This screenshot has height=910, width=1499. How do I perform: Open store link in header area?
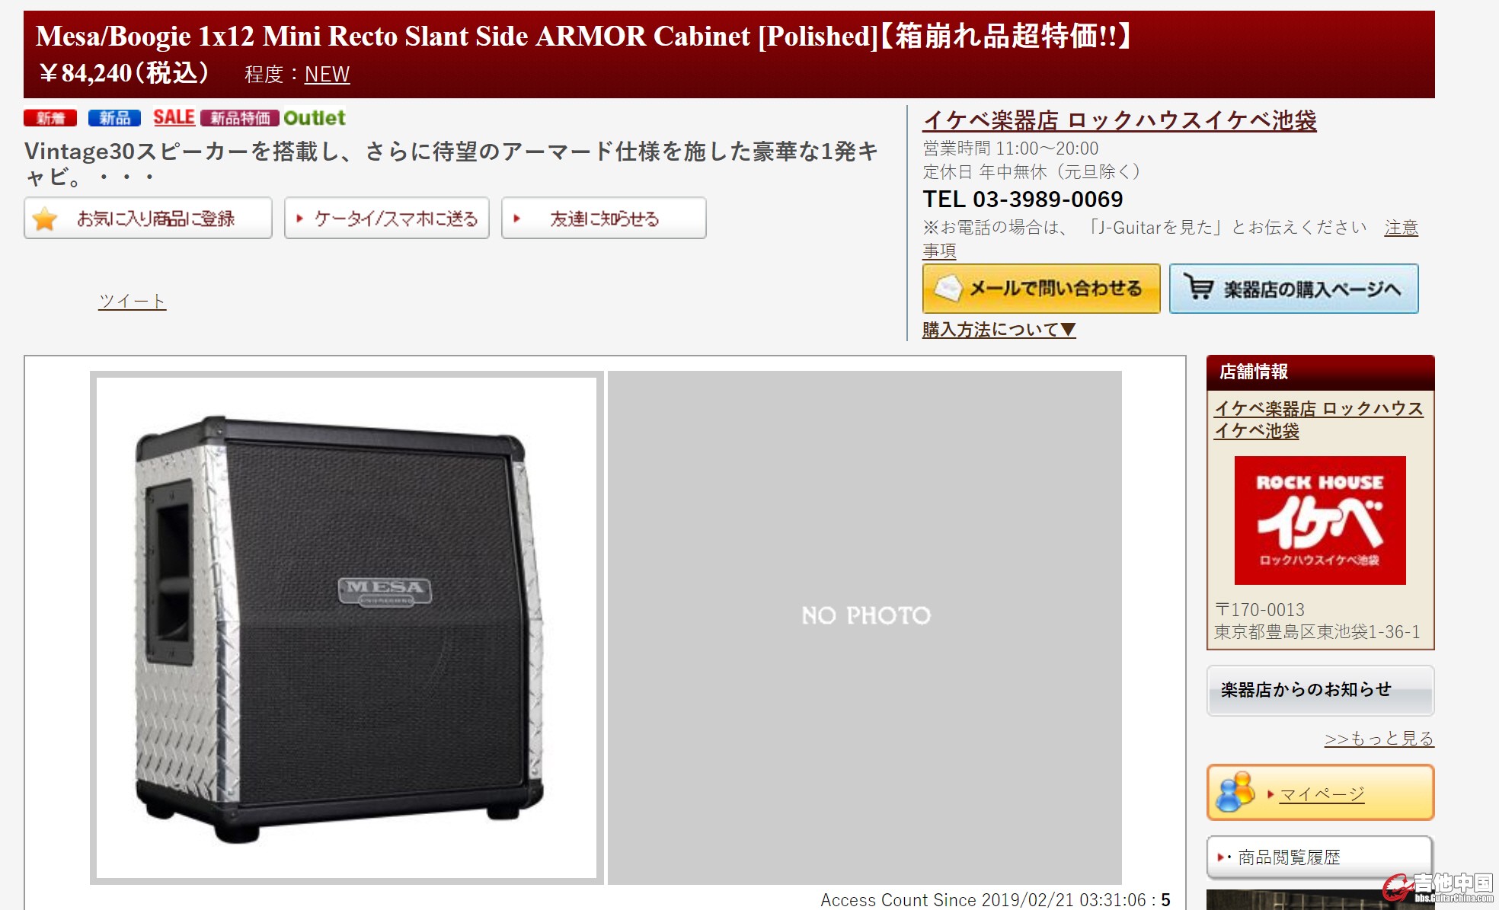coord(1120,120)
